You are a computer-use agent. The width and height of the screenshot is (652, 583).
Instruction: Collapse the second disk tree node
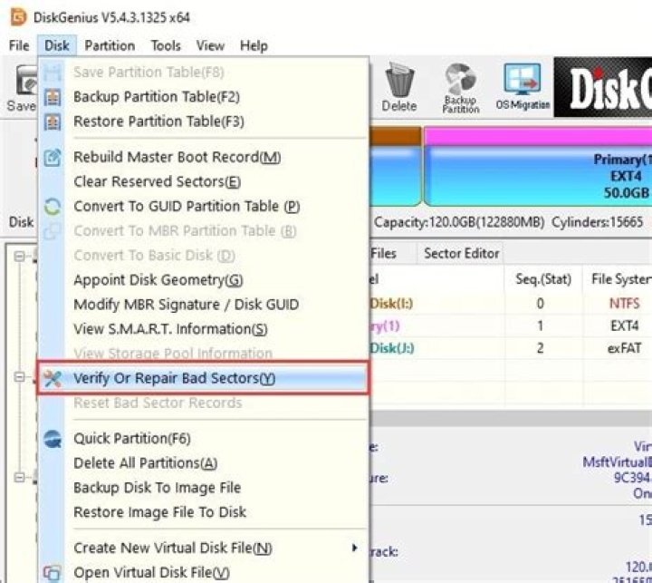click(19, 377)
